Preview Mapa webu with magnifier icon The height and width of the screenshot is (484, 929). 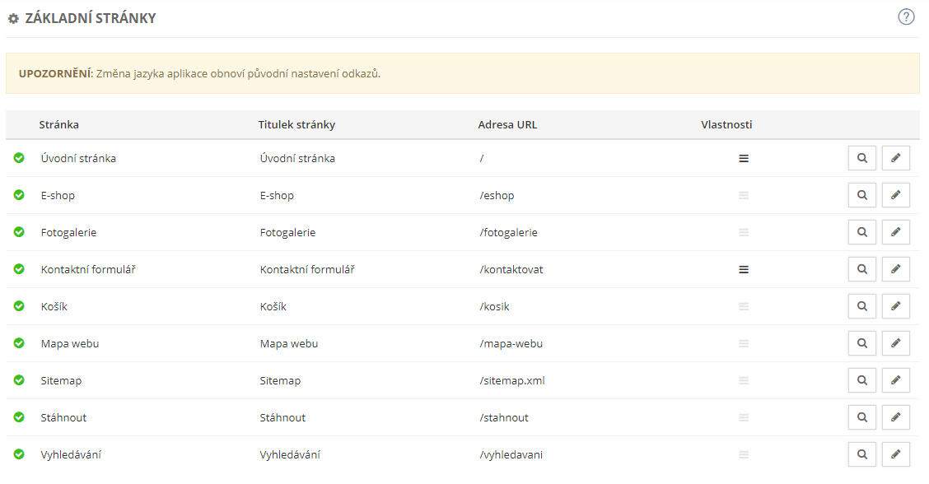pyautogui.click(x=862, y=343)
